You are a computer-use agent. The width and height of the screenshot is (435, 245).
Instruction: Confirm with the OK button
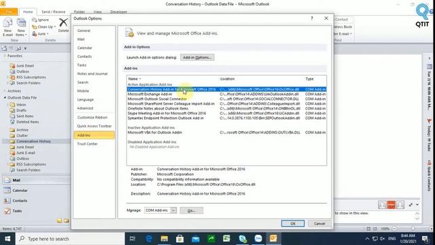click(293, 223)
